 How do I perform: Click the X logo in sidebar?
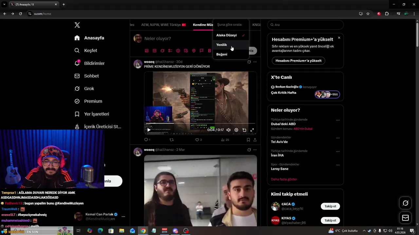point(77,25)
